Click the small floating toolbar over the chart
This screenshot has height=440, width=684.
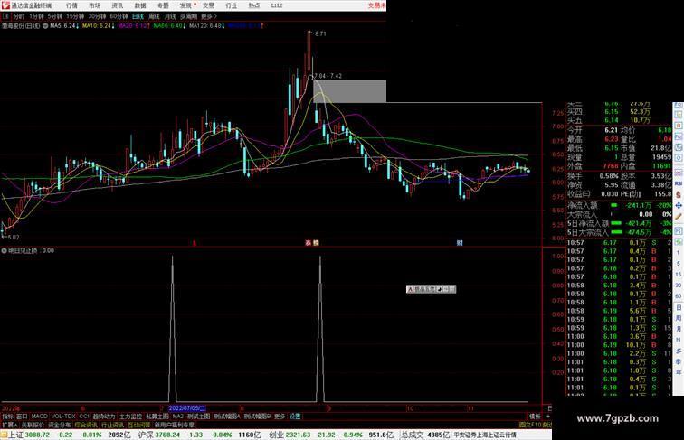point(431,289)
